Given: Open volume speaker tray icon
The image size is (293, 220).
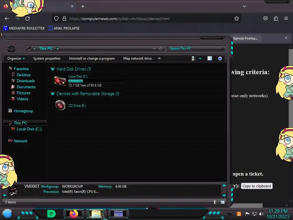Looking at the screenshot, I should pyautogui.click(x=261, y=214).
